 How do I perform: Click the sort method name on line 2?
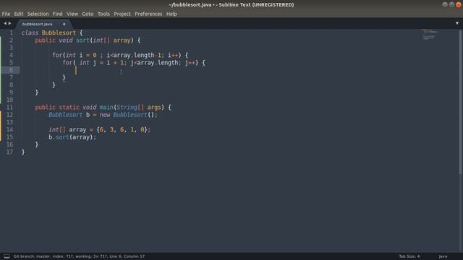pos(82,40)
